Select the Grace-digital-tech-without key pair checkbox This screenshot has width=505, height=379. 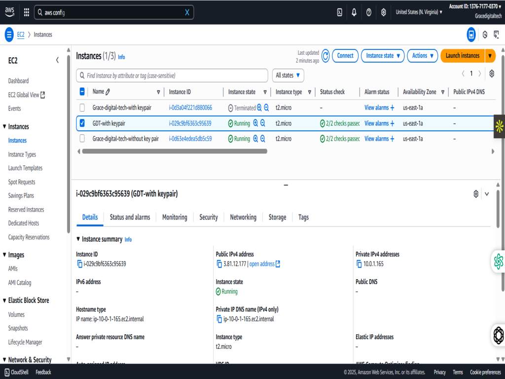pyautogui.click(x=82, y=139)
